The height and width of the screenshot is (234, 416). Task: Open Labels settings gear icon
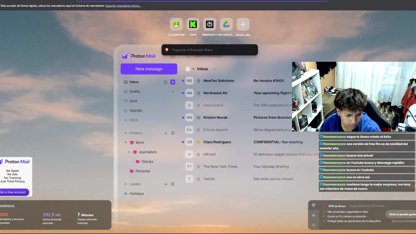[x=173, y=184]
